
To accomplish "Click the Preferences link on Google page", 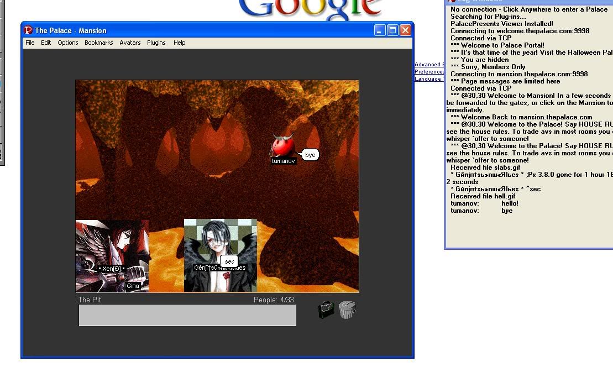I will pos(429,71).
